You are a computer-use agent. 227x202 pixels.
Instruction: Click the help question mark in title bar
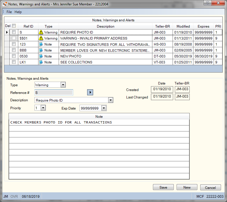pyautogui.click(x=208, y=3)
